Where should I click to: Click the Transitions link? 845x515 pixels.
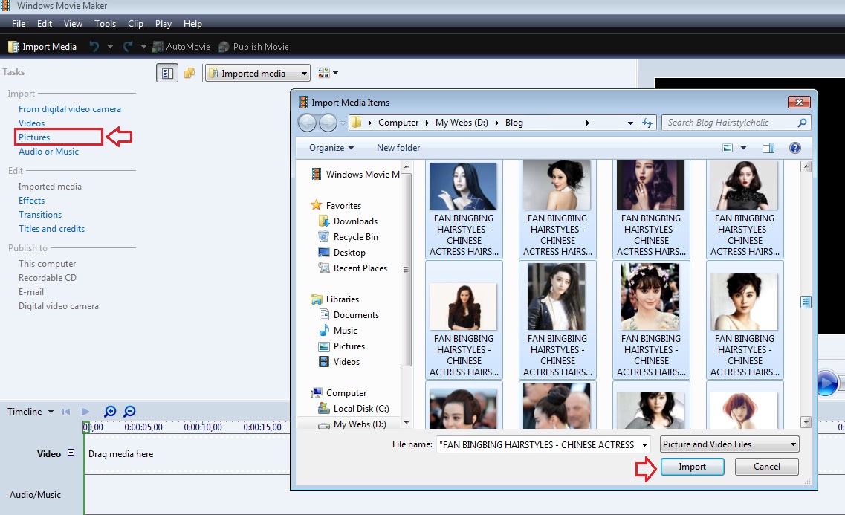pos(40,215)
